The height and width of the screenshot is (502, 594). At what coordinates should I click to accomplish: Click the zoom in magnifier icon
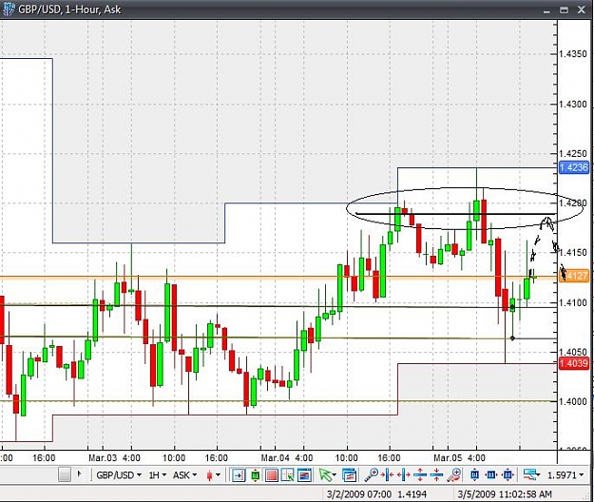coord(372,474)
